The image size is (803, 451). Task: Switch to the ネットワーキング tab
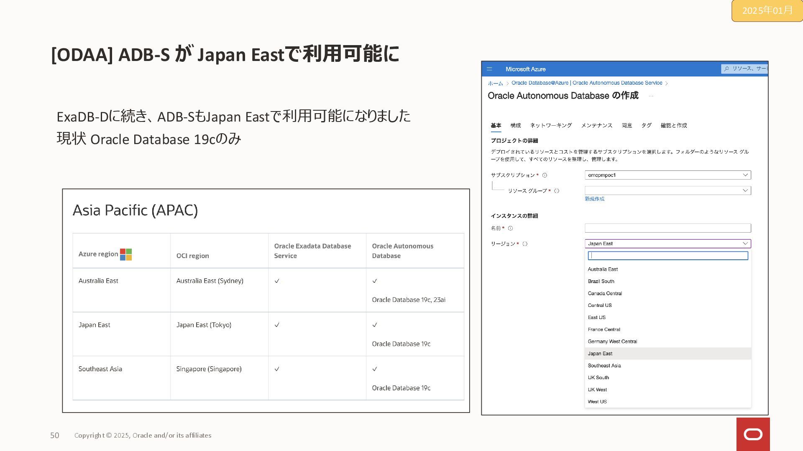click(x=551, y=126)
